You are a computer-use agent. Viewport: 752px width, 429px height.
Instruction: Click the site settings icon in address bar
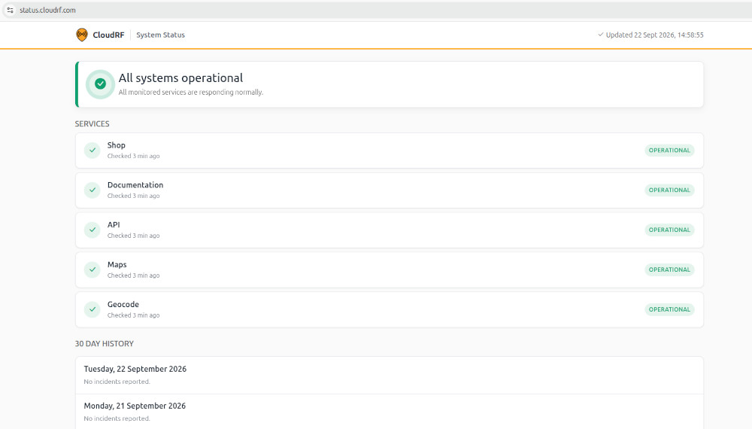[x=10, y=10]
